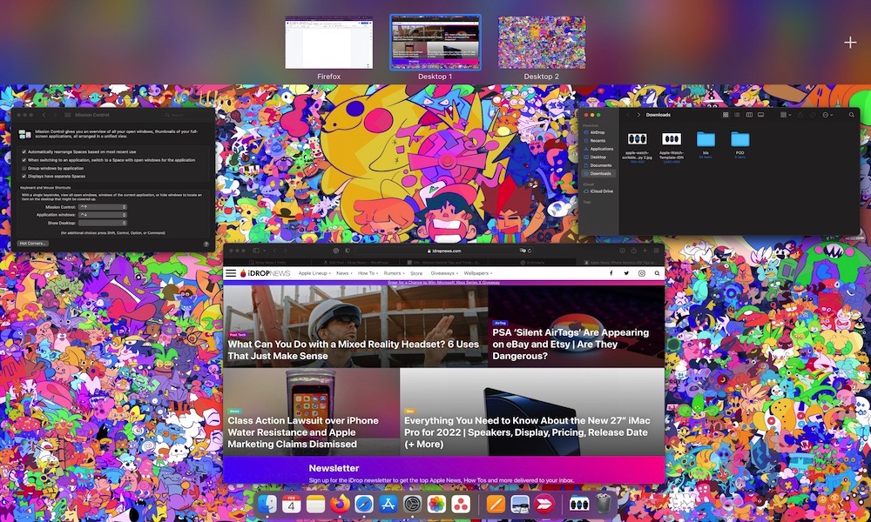
Task: Select the apple-watch-scribble jpg file
Action: coord(638,138)
